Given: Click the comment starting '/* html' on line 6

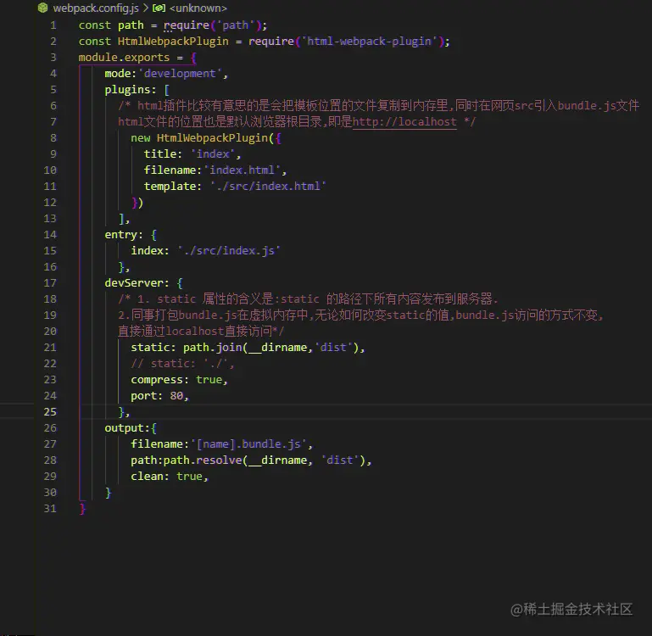Looking at the screenshot, I should pyautogui.click(x=378, y=106).
